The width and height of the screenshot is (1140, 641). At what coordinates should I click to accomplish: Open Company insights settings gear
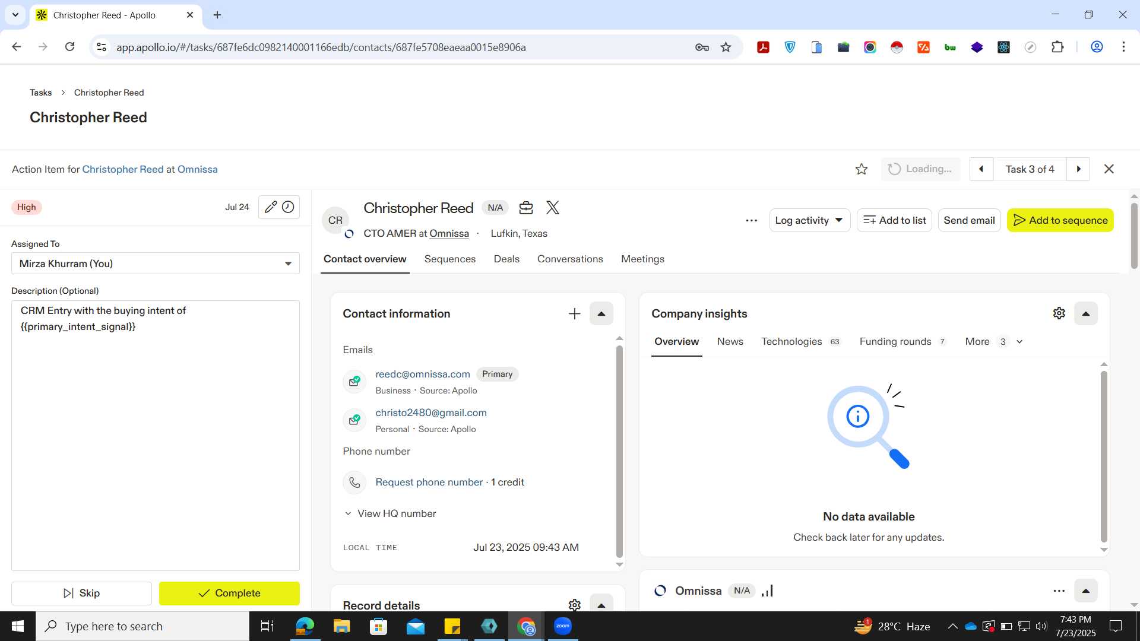tap(1059, 313)
